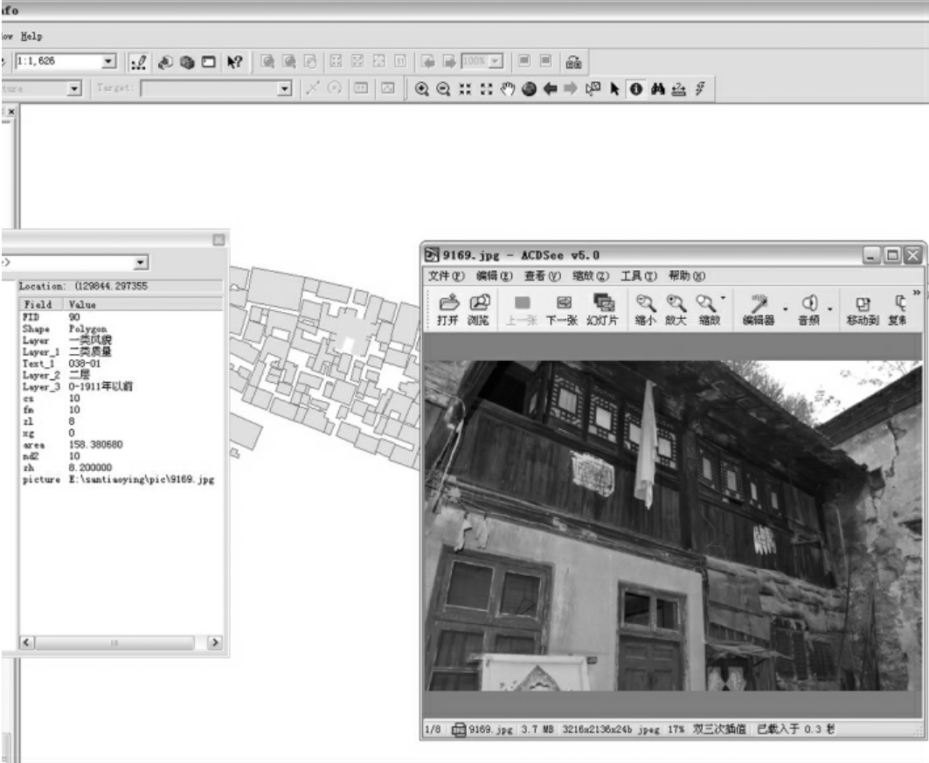The height and width of the screenshot is (763, 929).
Task: Open the map scale 1:1,626 dropdown
Action: (109, 62)
